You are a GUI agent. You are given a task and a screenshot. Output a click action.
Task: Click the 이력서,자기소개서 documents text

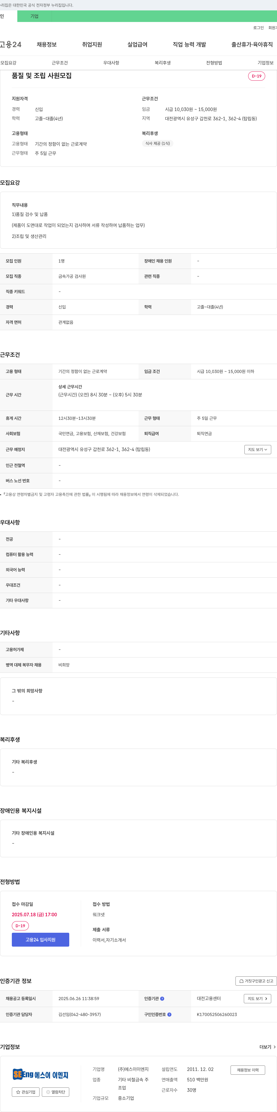[109, 940]
